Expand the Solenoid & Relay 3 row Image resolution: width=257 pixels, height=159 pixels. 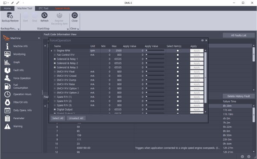[x=55, y=67]
